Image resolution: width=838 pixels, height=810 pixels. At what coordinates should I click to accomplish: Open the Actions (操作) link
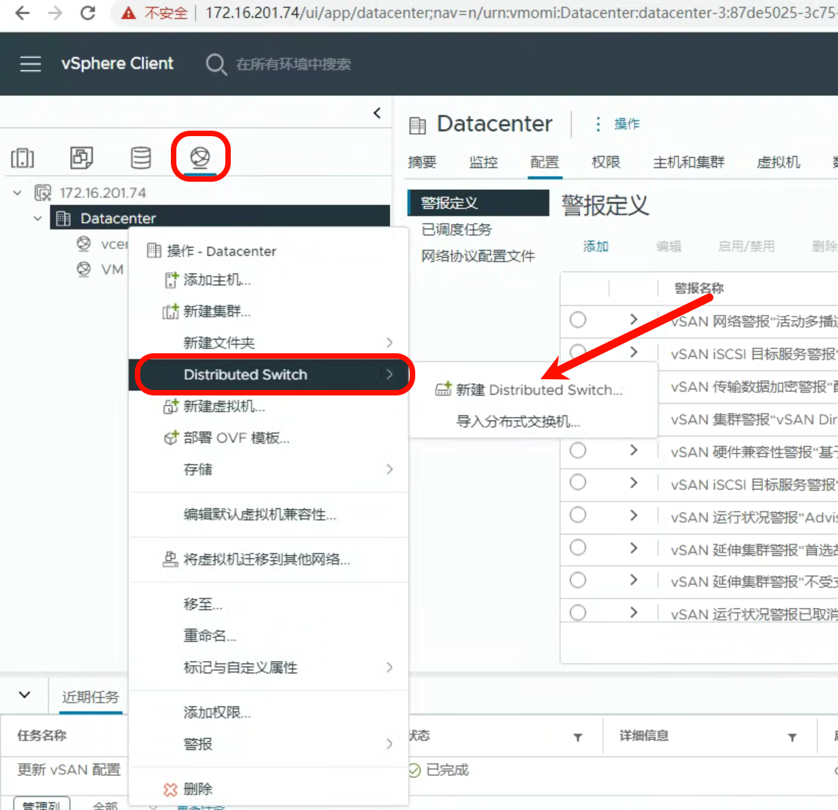tap(627, 124)
